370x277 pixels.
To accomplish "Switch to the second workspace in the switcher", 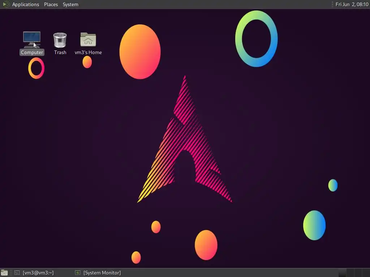I will pyautogui.click(x=350, y=273).
